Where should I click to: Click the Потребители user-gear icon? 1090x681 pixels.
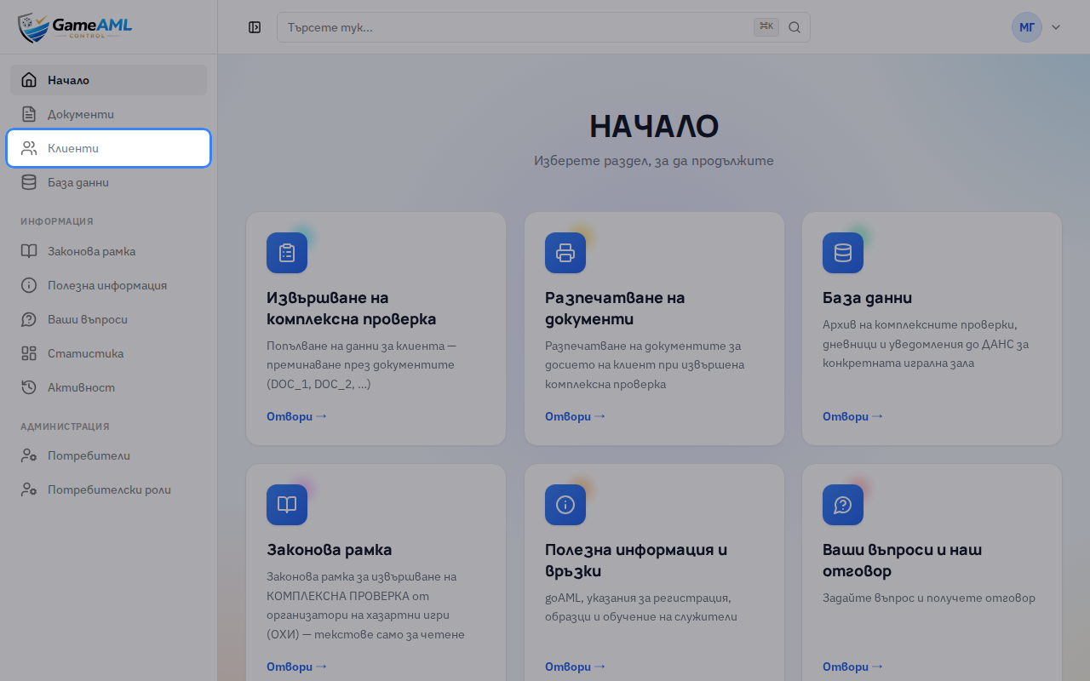(x=29, y=455)
